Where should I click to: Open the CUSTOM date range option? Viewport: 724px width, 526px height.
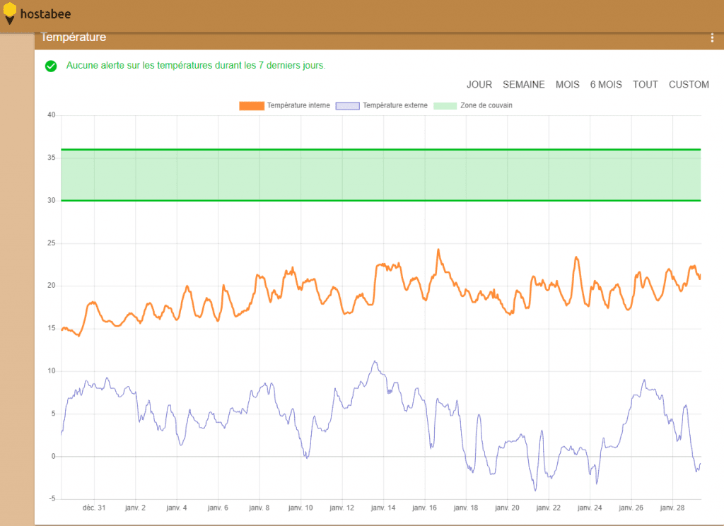(689, 85)
